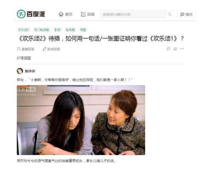Focus the search content input field
This screenshot has width=202, height=170.
coord(133,14)
